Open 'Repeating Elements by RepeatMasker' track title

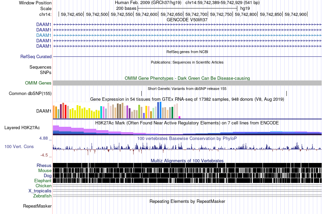click(187, 201)
